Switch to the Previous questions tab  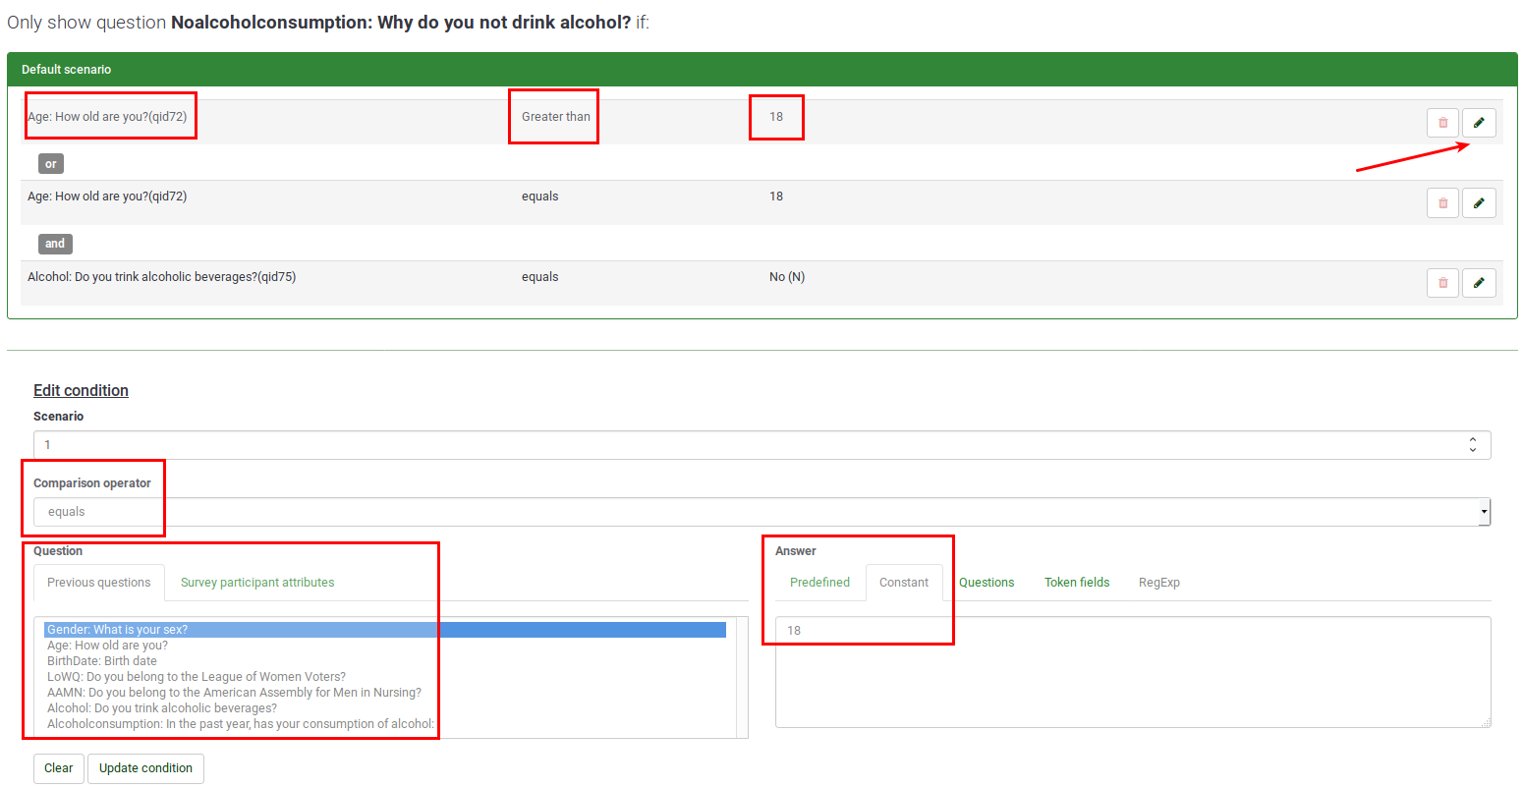[99, 583]
